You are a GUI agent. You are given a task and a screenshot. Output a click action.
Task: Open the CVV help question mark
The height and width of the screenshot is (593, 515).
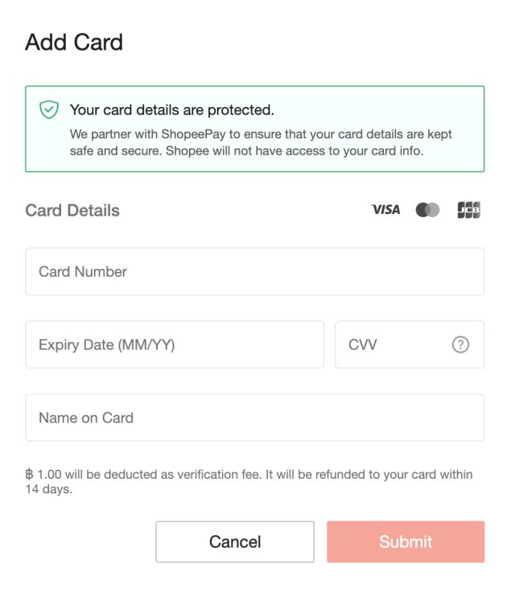click(460, 344)
